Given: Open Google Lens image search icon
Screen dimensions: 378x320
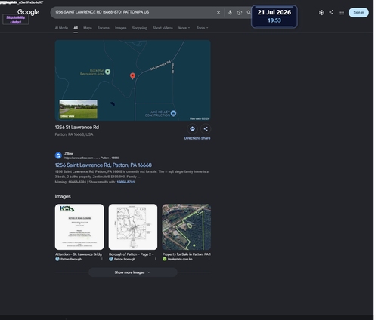Looking at the screenshot, I should (x=240, y=13).
